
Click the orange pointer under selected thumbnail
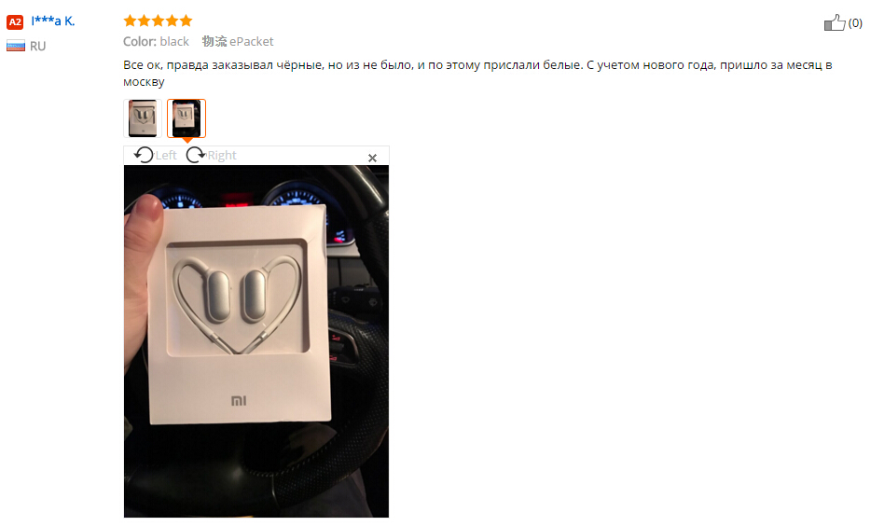pyautogui.click(x=187, y=141)
